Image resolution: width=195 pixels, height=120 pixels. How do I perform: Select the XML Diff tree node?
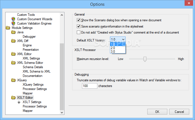point(23,41)
